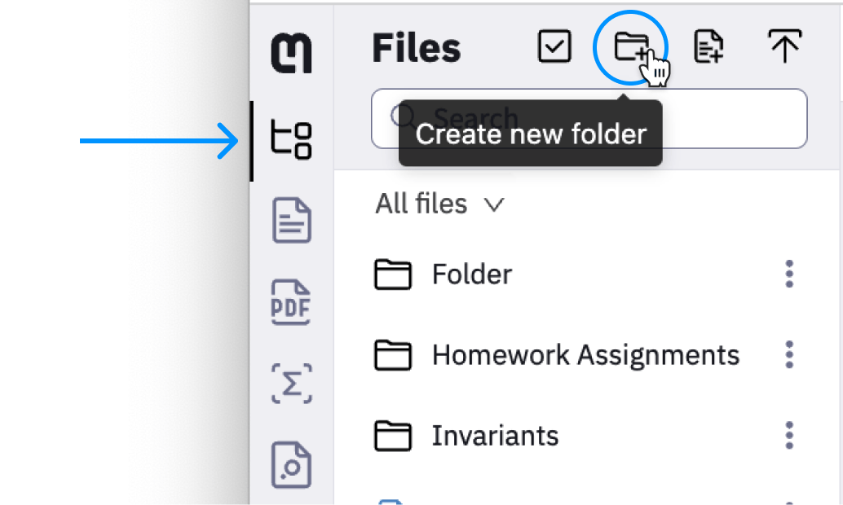Open options menu for the Folder item

coord(789,274)
